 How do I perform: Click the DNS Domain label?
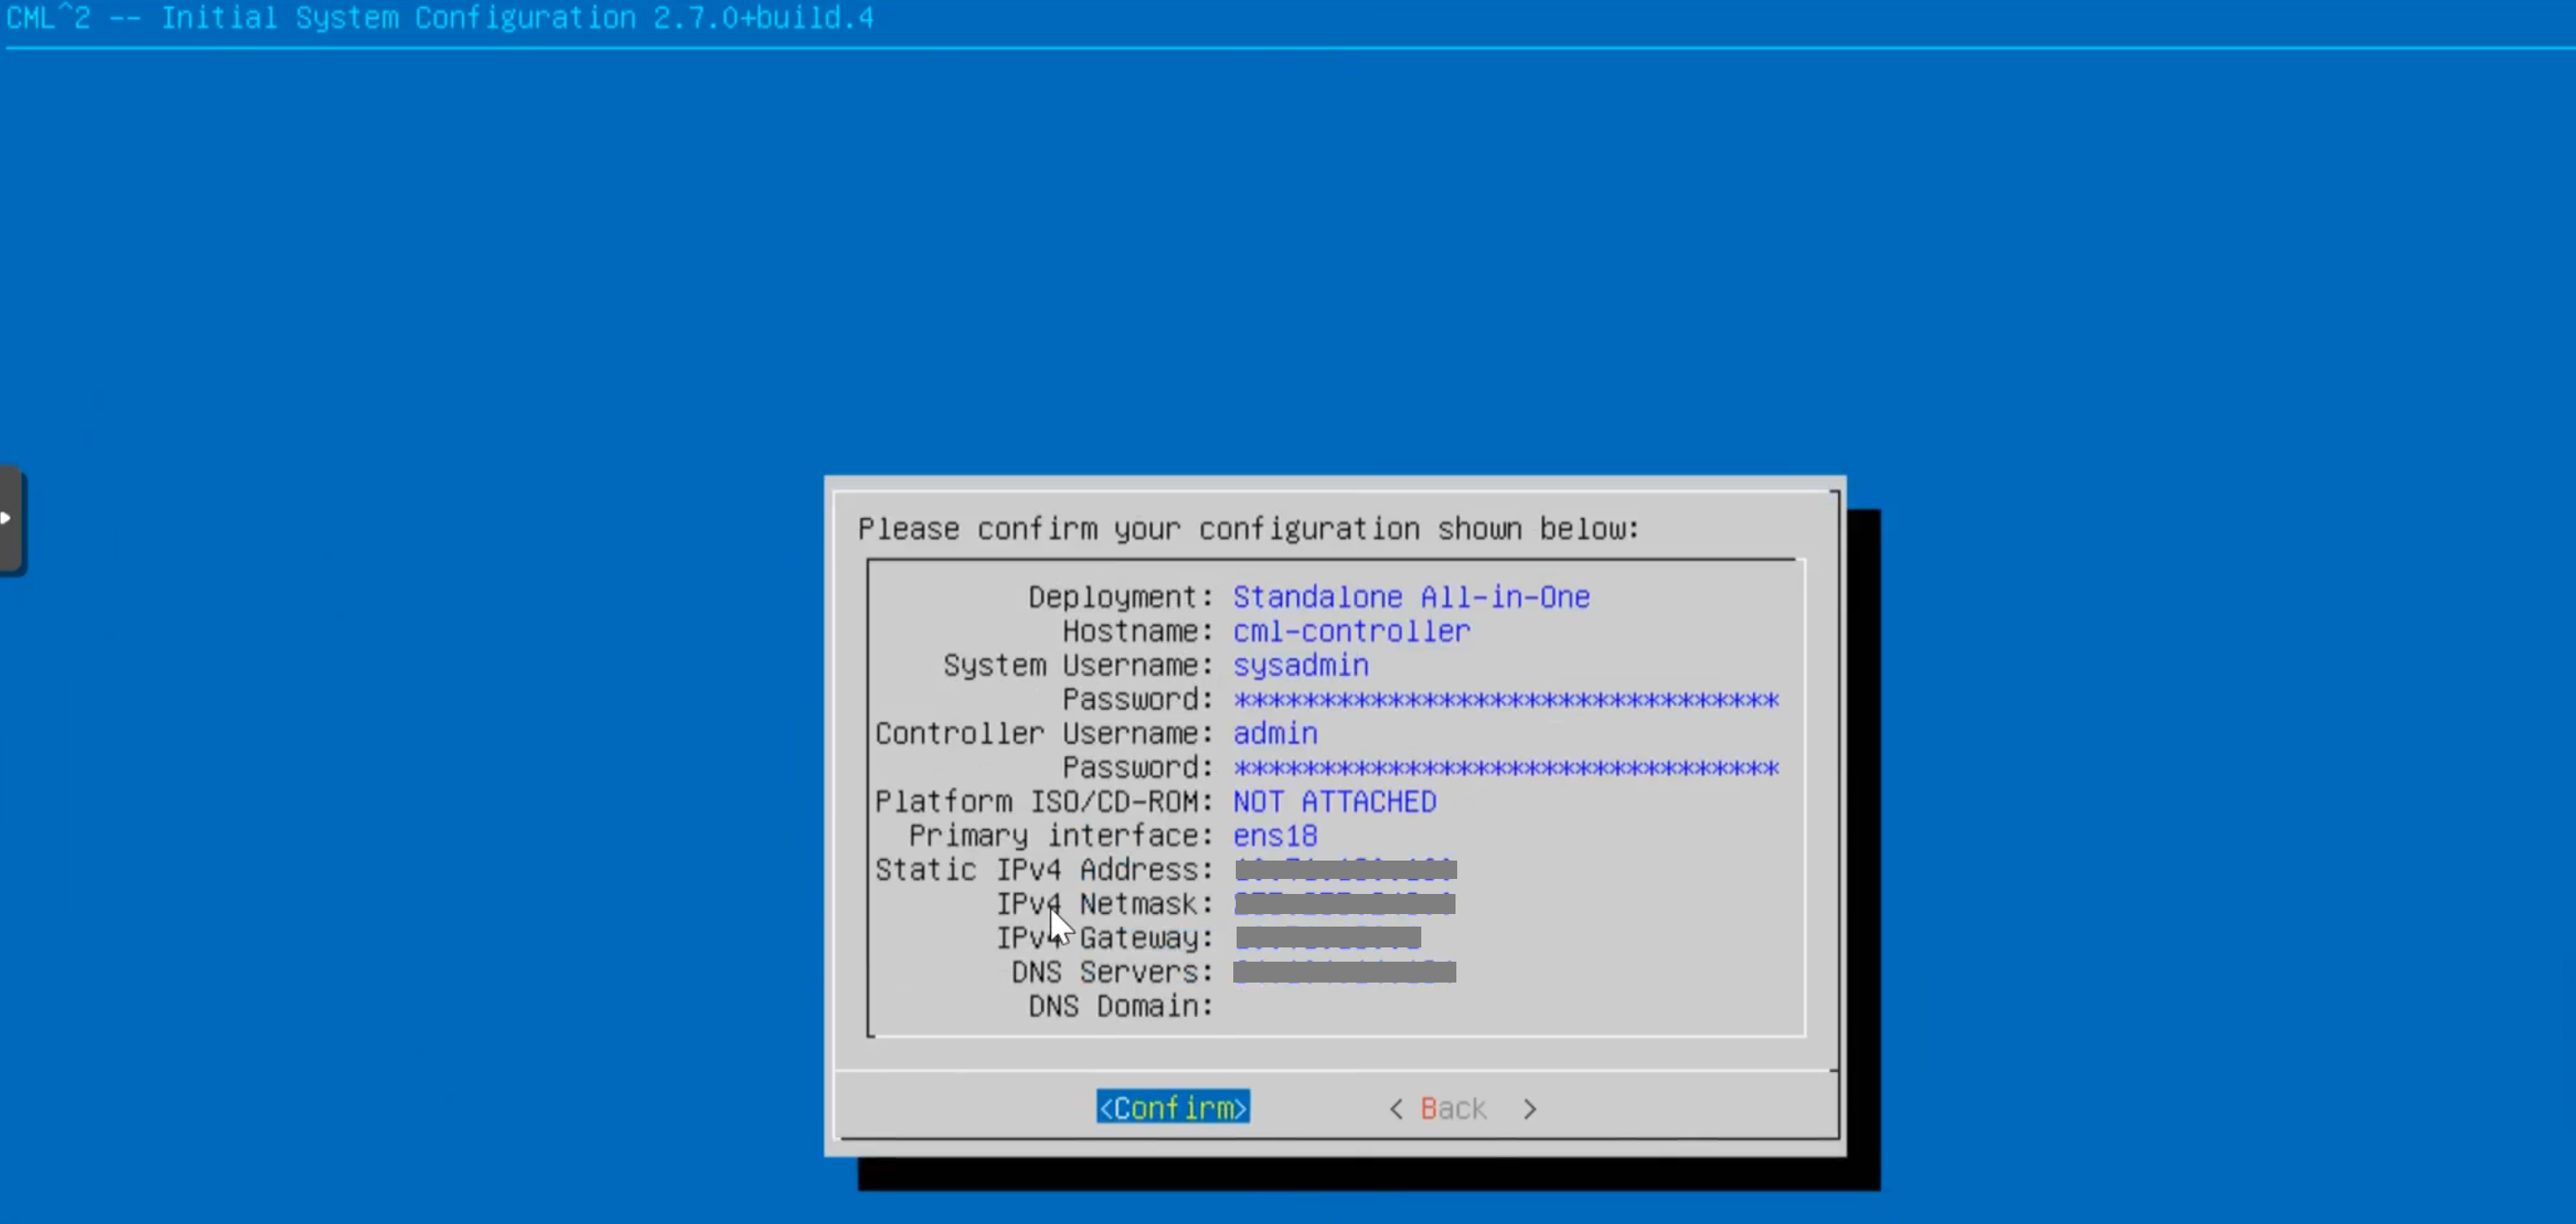1120,1006
